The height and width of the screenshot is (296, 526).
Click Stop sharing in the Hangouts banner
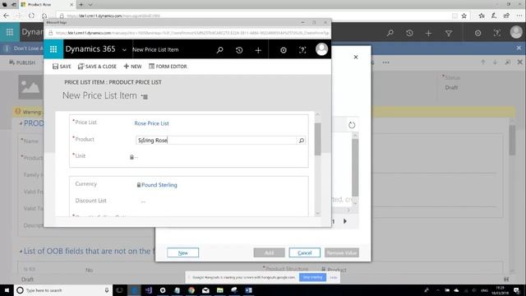click(x=312, y=277)
